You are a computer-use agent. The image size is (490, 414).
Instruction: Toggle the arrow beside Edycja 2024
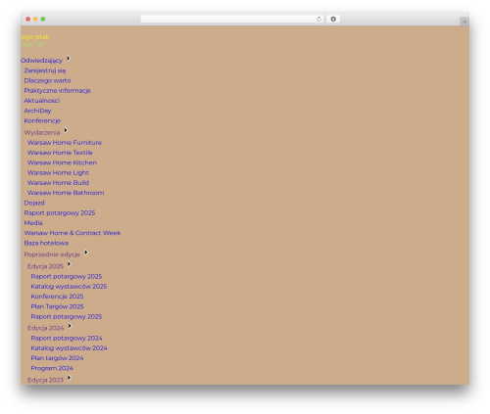70,326
